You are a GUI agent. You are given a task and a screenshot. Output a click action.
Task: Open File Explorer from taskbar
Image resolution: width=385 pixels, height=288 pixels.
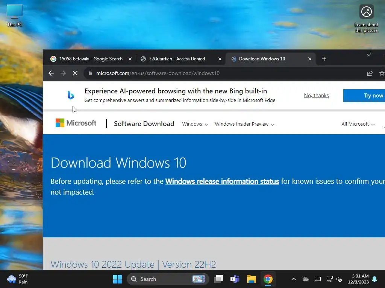252,279
